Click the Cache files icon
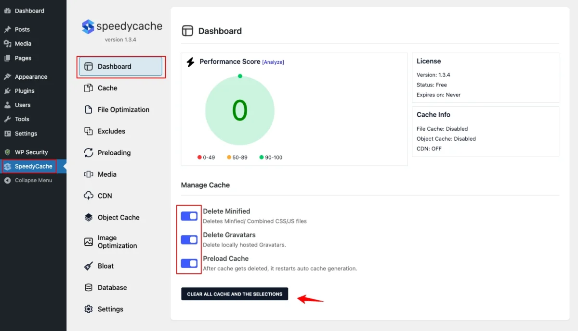The width and height of the screenshot is (578, 331). (89, 88)
